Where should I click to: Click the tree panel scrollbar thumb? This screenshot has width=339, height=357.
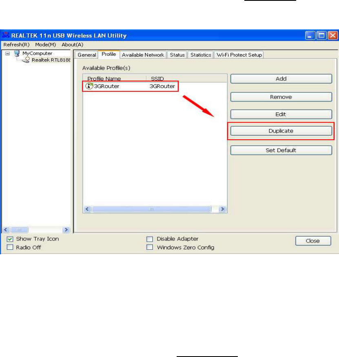click(19, 230)
